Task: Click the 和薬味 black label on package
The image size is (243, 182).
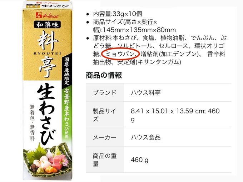Action: pyautogui.click(x=47, y=25)
